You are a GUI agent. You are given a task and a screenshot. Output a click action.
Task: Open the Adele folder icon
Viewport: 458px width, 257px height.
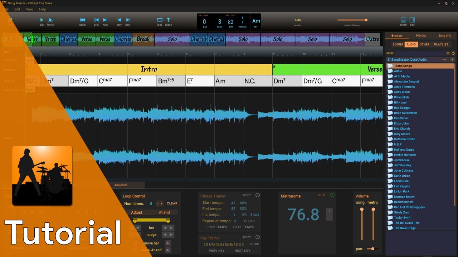(x=390, y=71)
